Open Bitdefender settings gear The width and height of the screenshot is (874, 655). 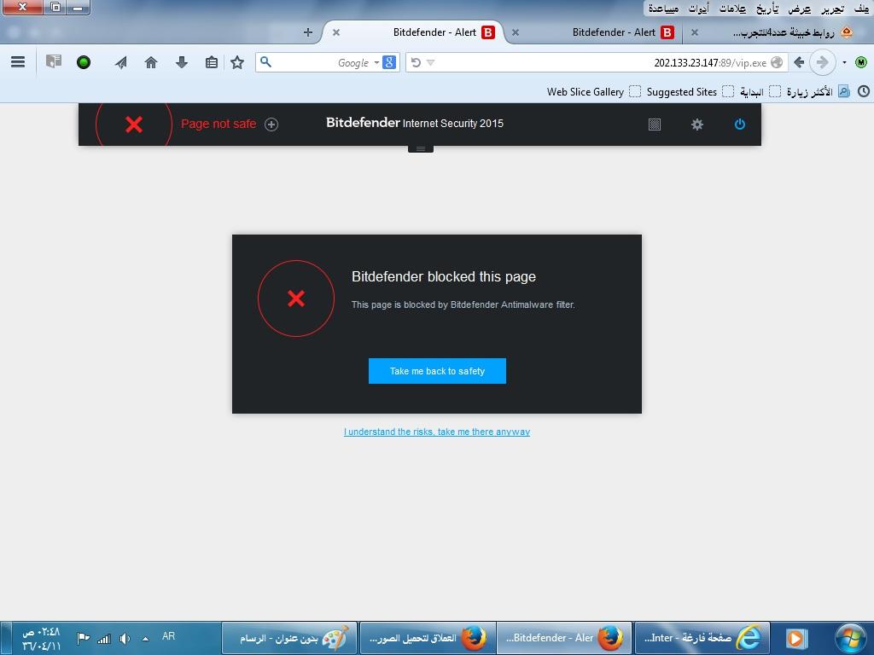click(x=696, y=125)
